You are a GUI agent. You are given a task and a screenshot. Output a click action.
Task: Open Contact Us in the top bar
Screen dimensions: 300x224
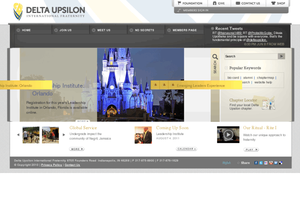tap(248, 3)
